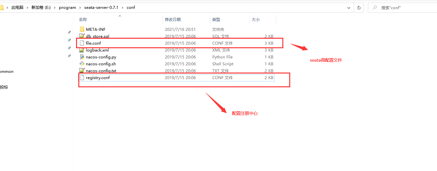Viewport: 437px width, 171px height.
Task: Click the Python File type cell
Action: point(222,57)
